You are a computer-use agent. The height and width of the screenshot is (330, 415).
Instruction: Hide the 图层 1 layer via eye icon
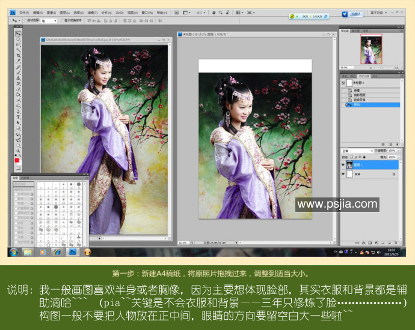point(343,165)
